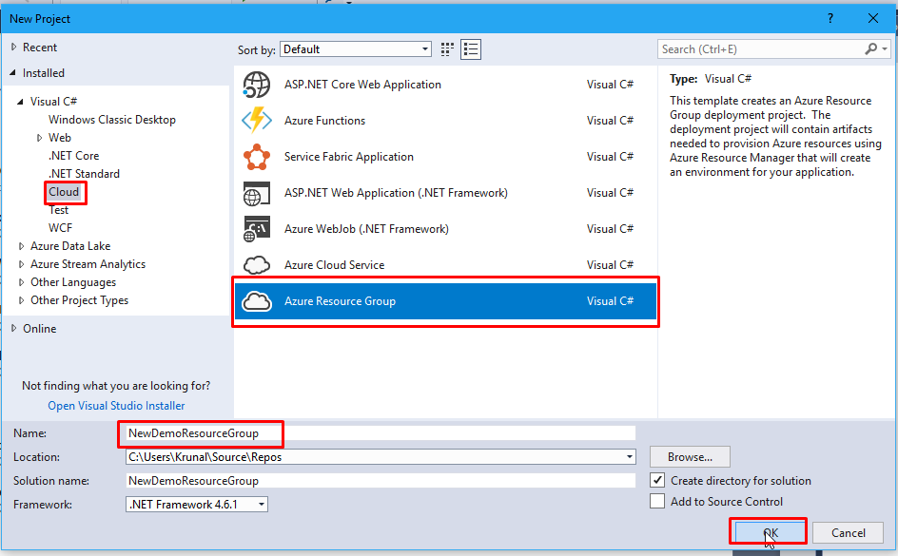The height and width of the screenshot is (556, 898).
Task: Select Windows Classic Desktop category
Action: (x=111, y=120)
